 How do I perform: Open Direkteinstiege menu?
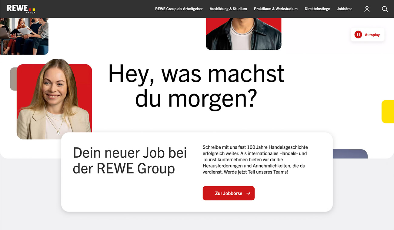317,9
